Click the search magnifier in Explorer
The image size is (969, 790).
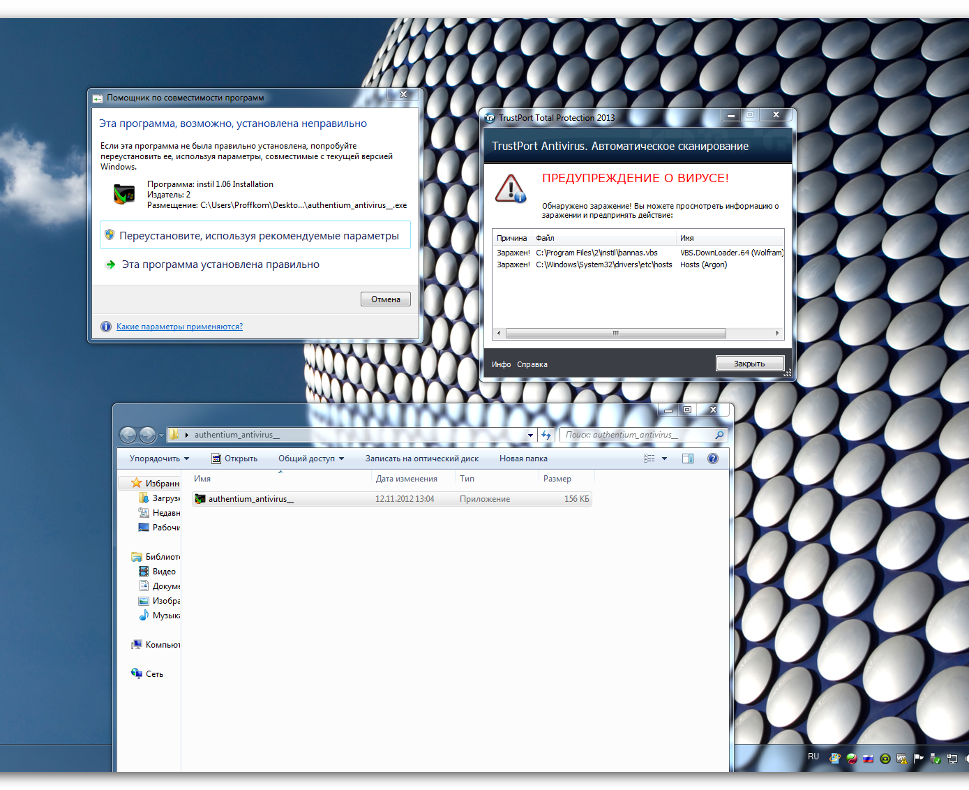[719, 435]
